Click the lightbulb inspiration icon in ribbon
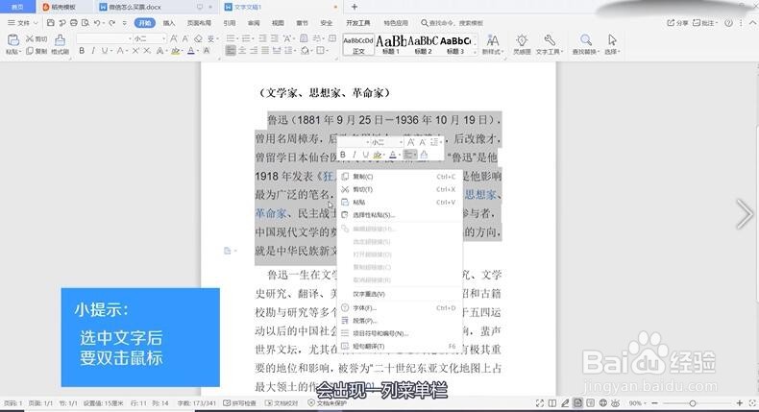 point(522,40)
